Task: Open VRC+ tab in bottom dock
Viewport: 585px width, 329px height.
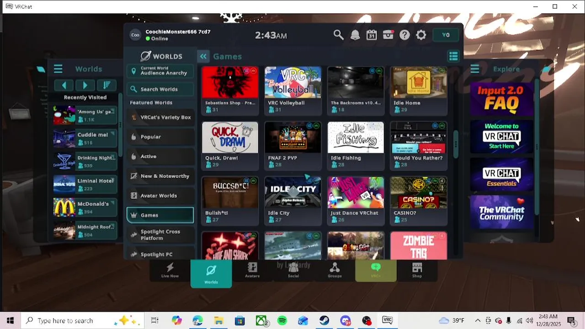Action: pyautogui.click(x=376, y=271)
